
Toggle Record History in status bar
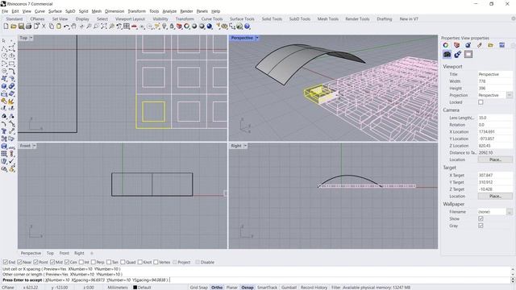[x=314, y=288]
